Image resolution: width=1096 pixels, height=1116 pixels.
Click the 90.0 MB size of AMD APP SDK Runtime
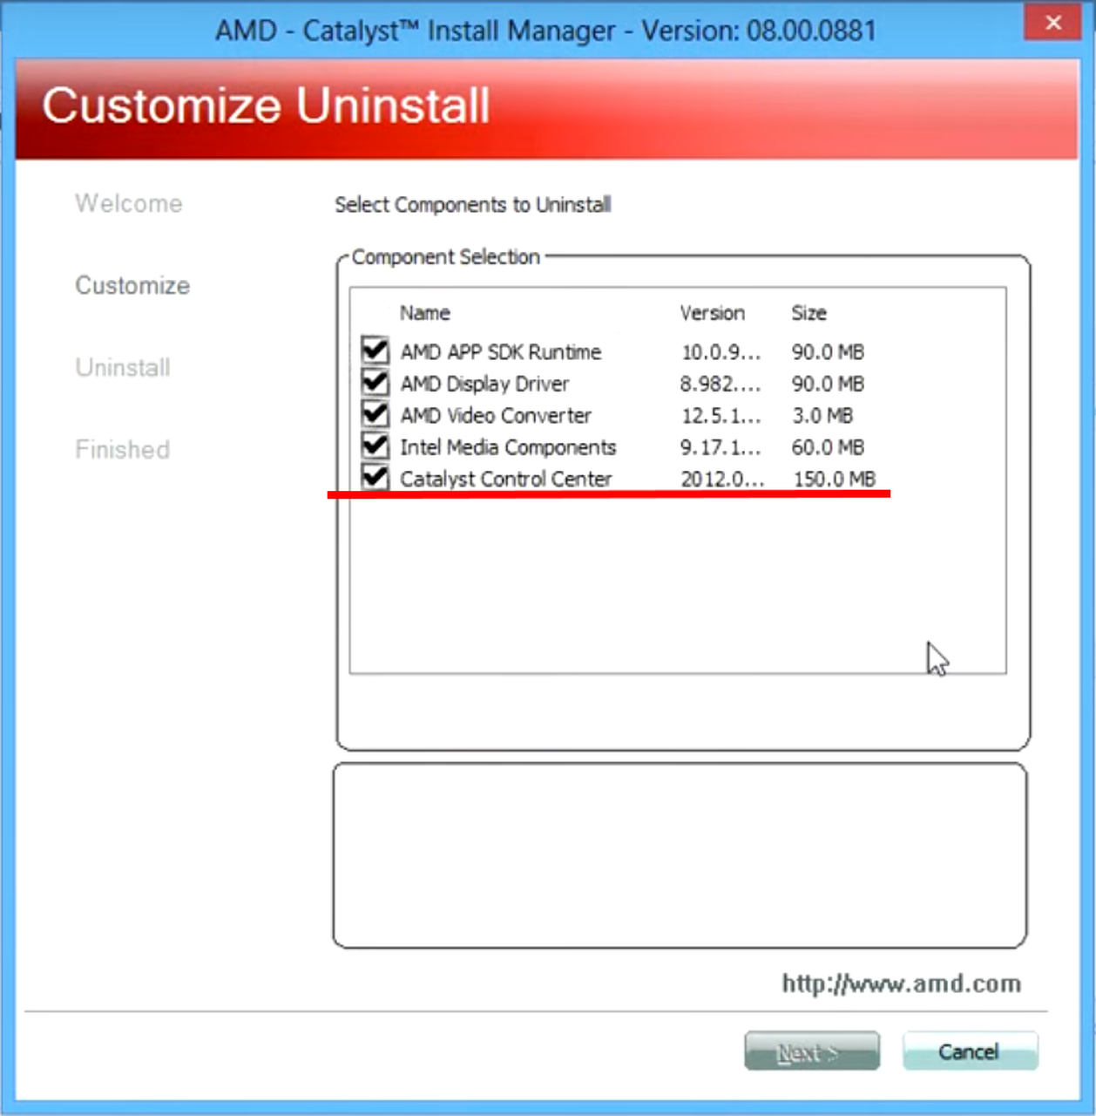coord(828,352)
